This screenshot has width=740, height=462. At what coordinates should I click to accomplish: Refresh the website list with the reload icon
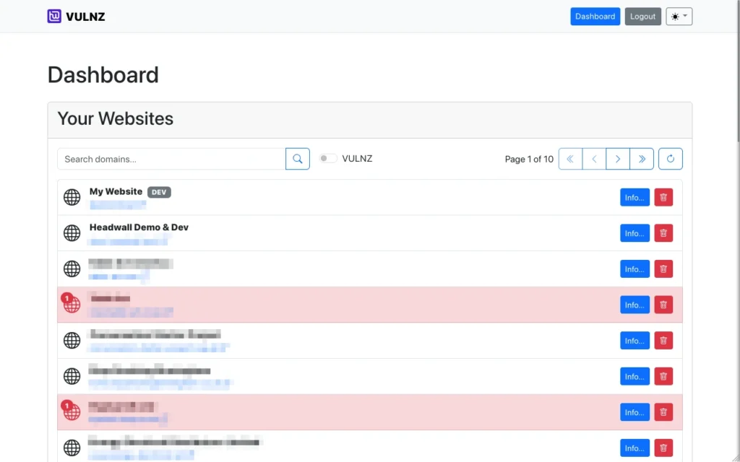click(670, 158)
